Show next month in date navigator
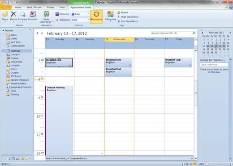 click(x=230, y=33)
